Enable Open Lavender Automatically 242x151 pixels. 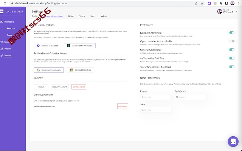pyautogui.click(x=232, y=41)
